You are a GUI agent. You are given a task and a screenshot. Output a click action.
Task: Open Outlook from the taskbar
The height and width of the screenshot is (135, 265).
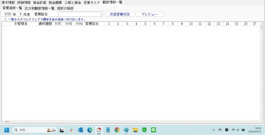click(81, 130)
